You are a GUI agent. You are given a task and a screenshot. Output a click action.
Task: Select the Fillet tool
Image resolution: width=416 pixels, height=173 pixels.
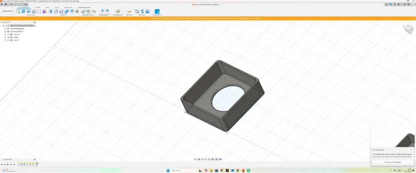56,11
